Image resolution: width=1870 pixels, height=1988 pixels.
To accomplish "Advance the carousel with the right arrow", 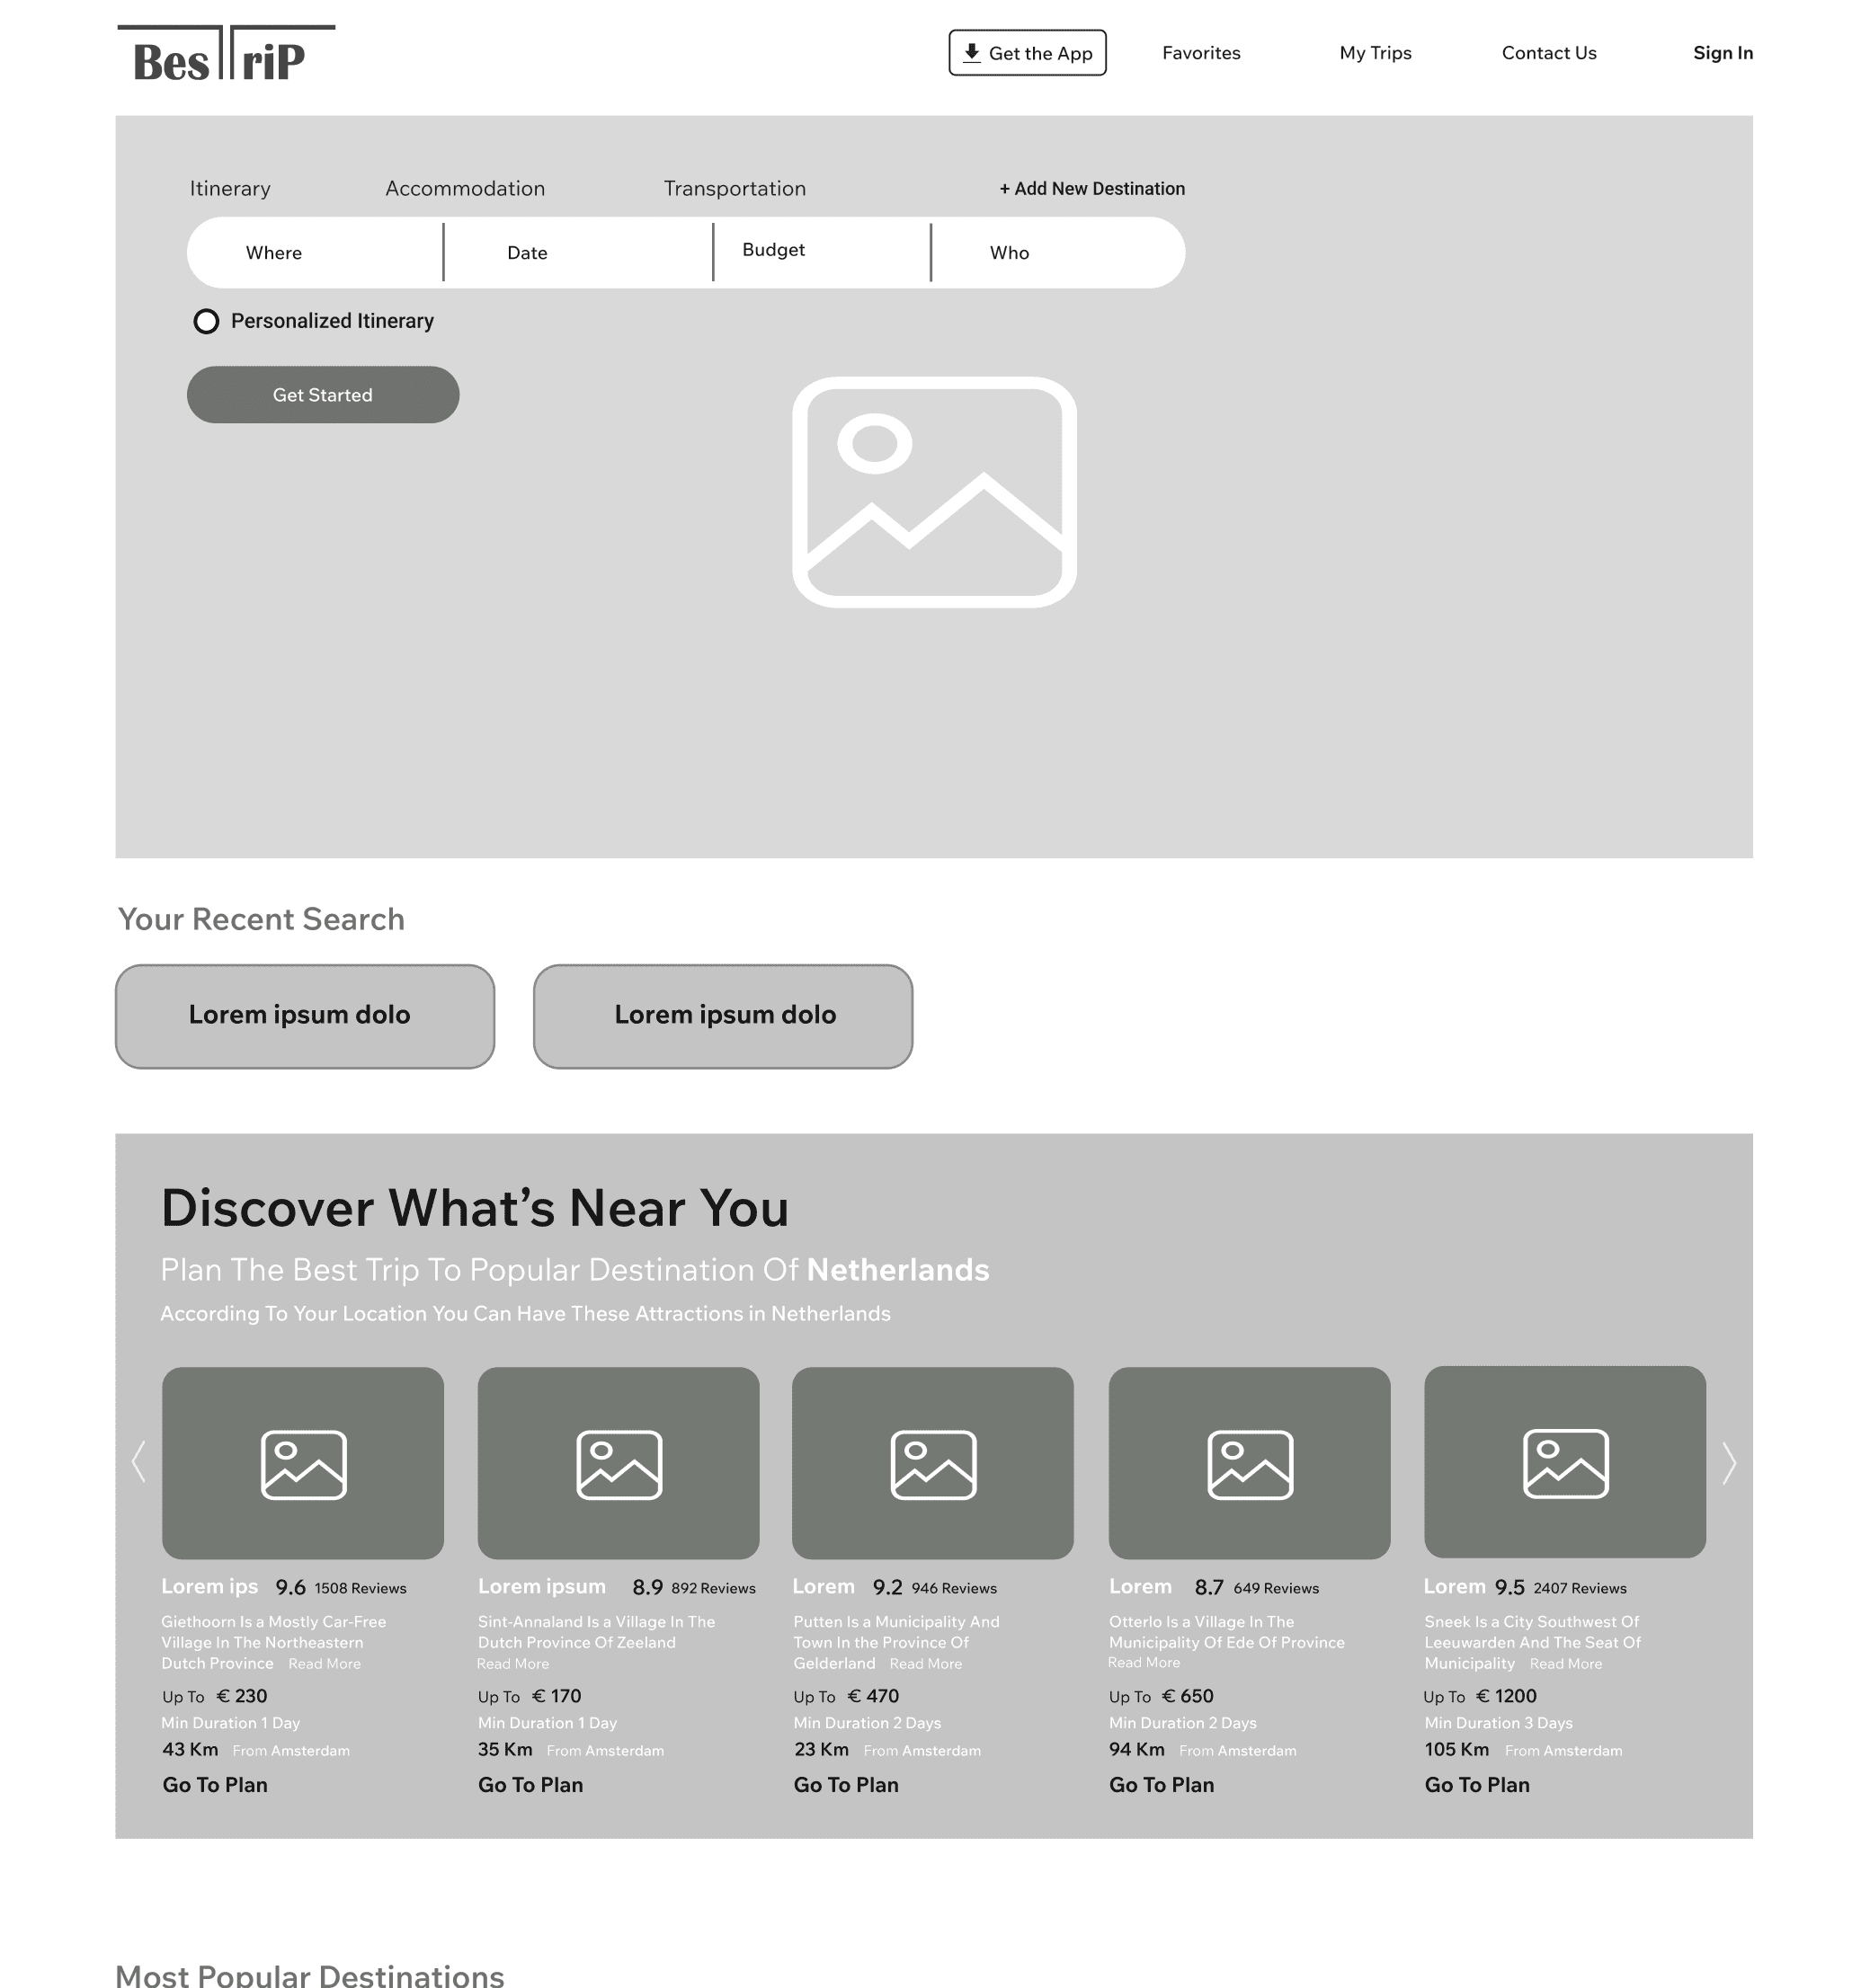I will (1730, 1464).
